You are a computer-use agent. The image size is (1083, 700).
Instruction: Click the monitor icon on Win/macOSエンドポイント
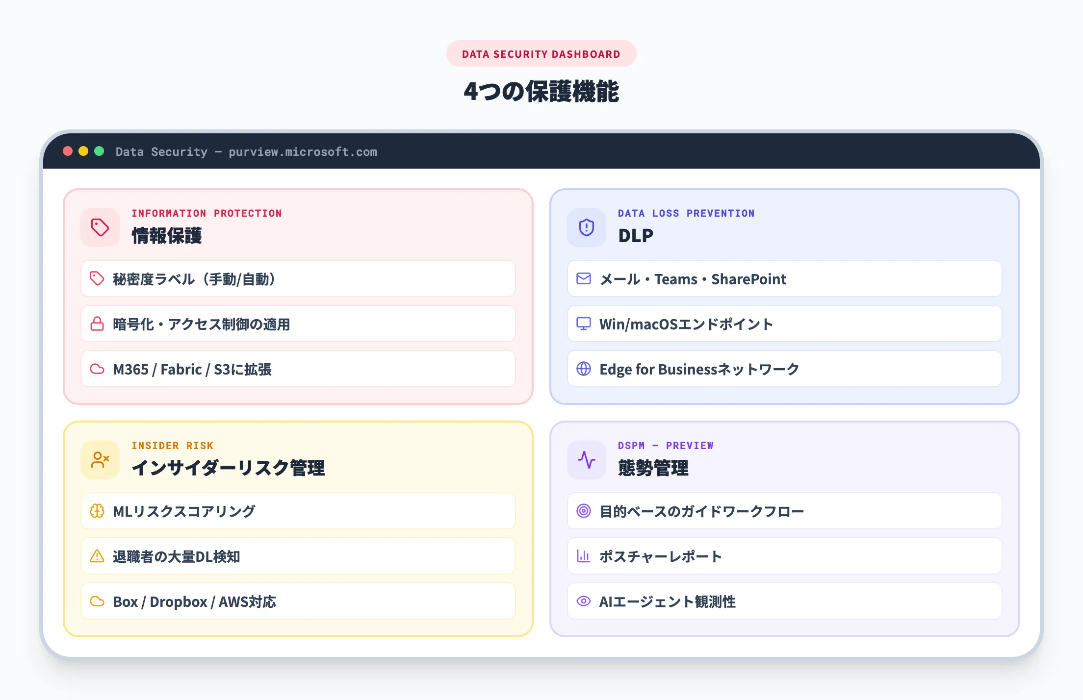coord(583,324)
